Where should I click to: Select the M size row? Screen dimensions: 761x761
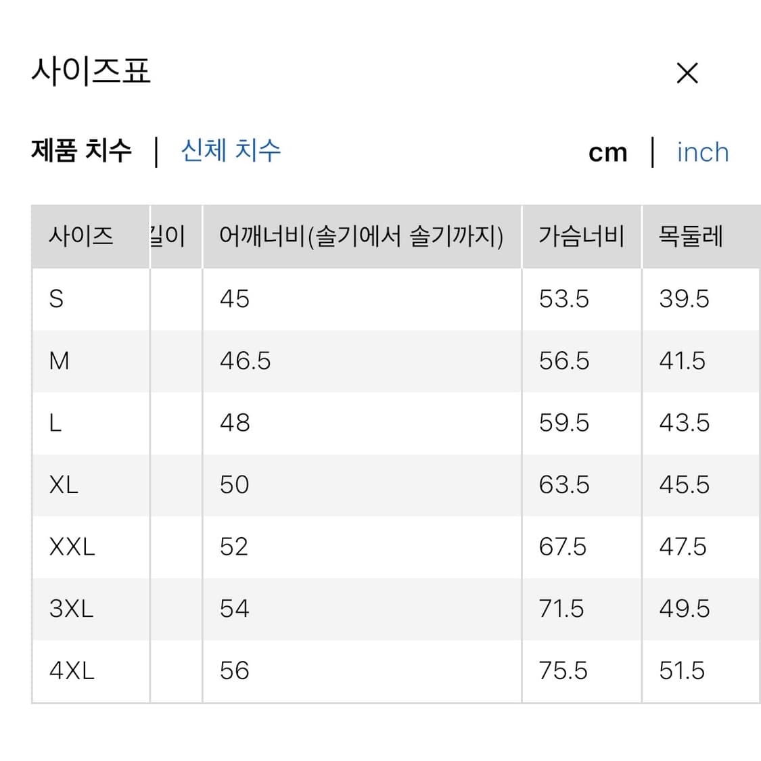60,361
